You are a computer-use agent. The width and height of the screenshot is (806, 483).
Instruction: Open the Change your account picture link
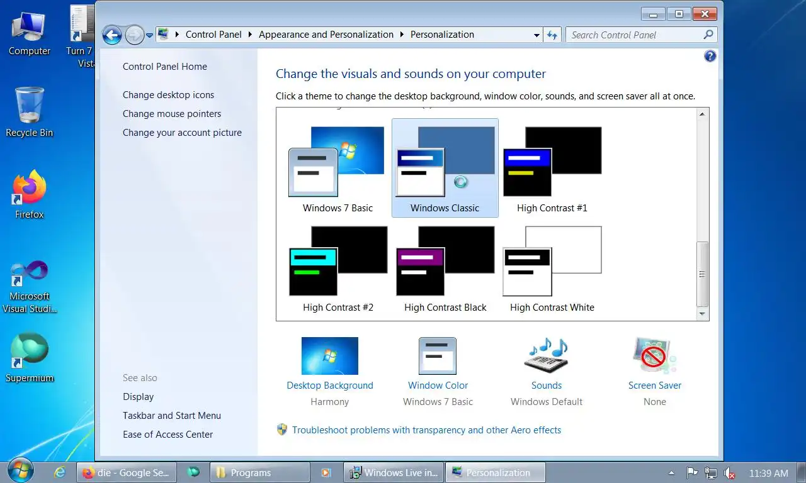182,133
